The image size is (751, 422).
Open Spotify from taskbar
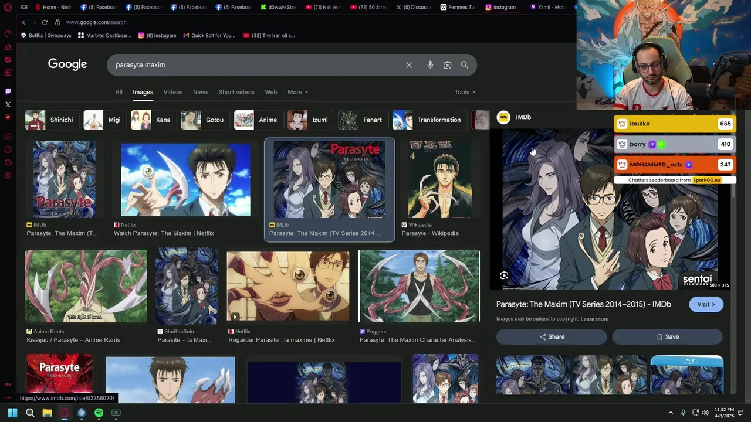pyautogui.click(x=99, y=413)
